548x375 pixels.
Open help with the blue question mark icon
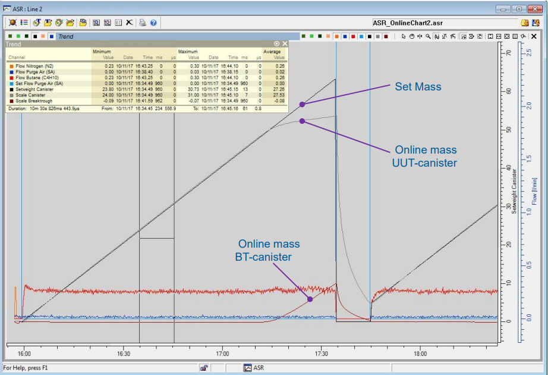(153, 23)
